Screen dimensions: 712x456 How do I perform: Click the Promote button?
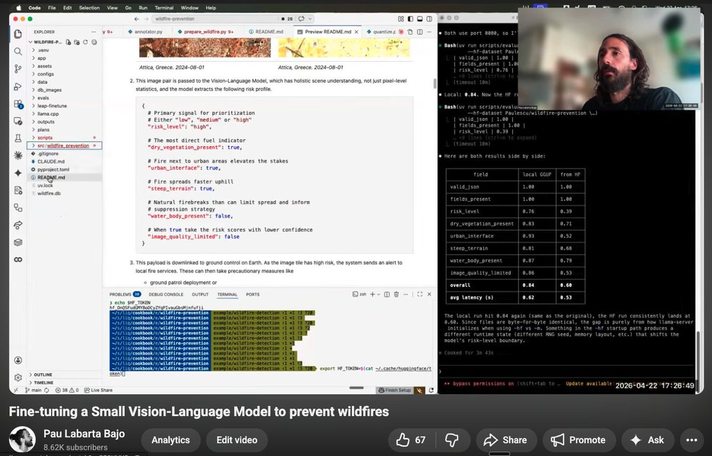(x=578, y=440)
